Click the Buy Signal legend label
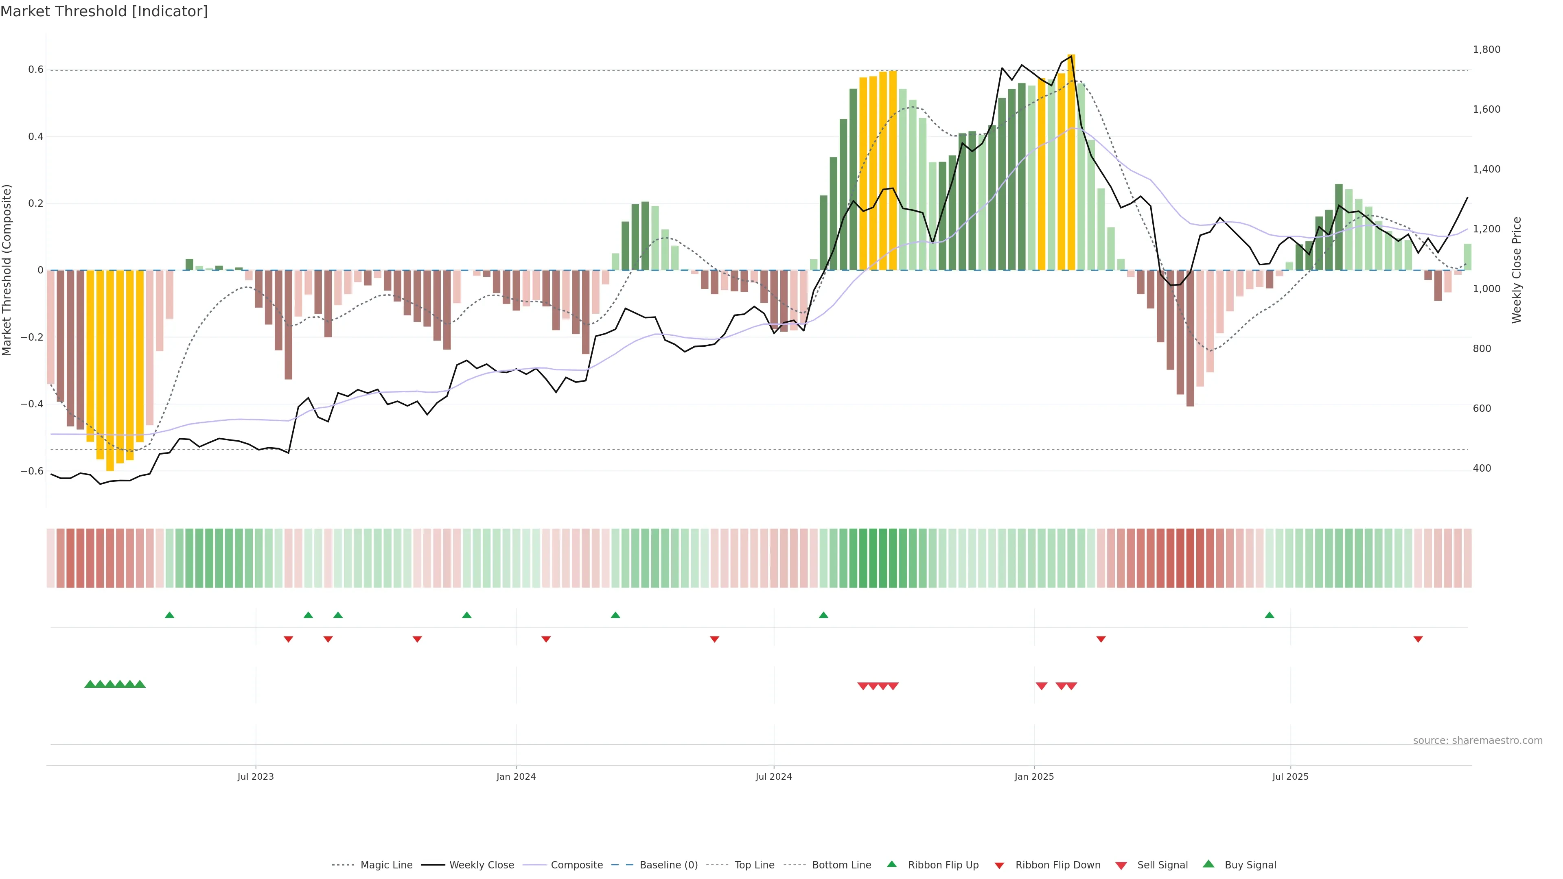The width and height of the screenshot is (1563, 879). pos(1250,865)
